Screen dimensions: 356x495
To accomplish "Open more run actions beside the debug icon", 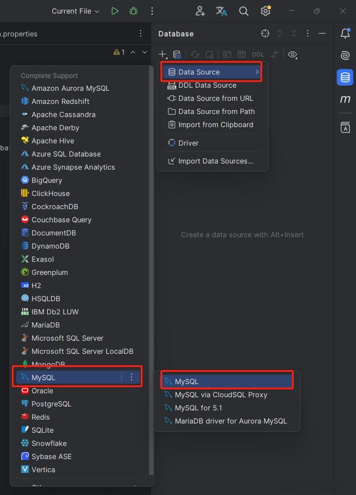I will [x=152, y=11].
